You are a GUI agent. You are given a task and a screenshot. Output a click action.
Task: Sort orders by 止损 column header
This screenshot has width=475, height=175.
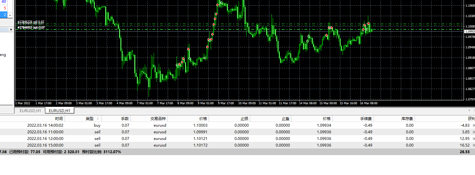[x=244, y=119]
